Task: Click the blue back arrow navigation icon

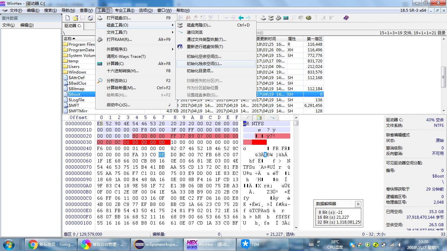Action: [x=241, y=18]
